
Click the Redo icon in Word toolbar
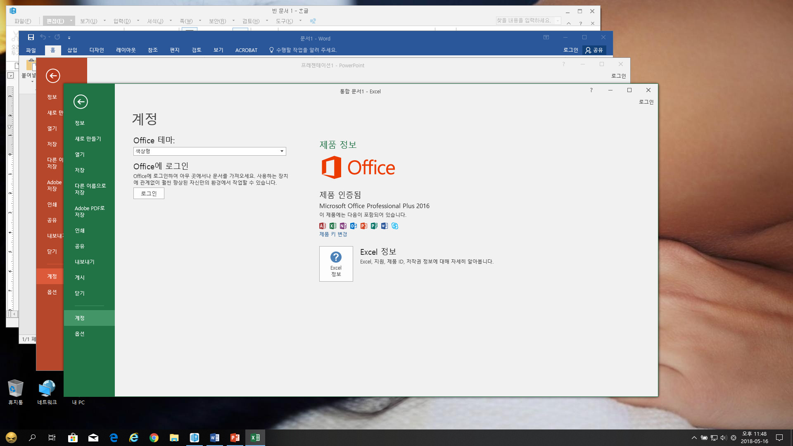tap(57, 37)
